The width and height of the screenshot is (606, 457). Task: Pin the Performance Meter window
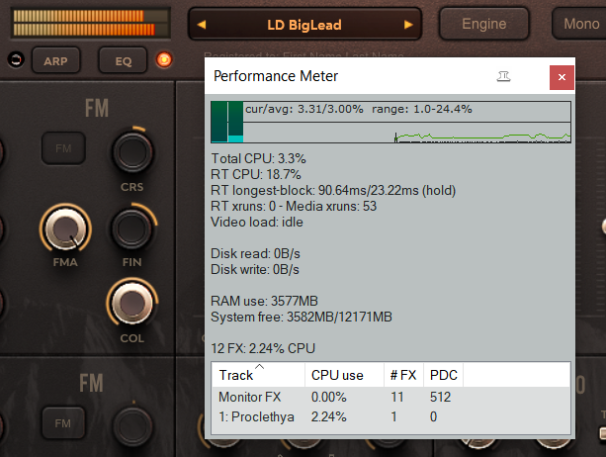pyautogui.click(x=503, y=76)
